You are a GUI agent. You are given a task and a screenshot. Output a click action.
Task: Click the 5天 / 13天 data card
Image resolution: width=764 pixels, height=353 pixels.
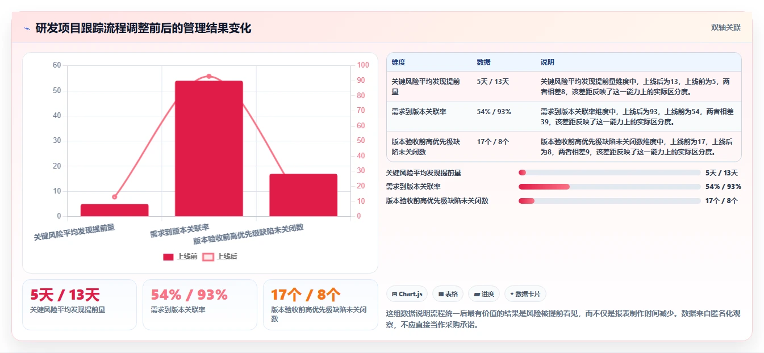tap(80, 304)
